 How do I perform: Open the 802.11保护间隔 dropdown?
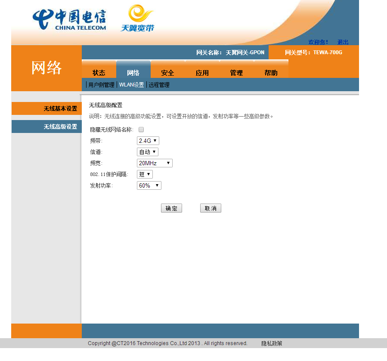[144, 174]
